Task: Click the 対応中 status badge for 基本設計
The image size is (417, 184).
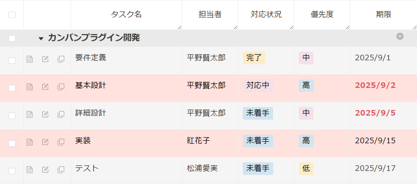Action: [x=257, y=85]
